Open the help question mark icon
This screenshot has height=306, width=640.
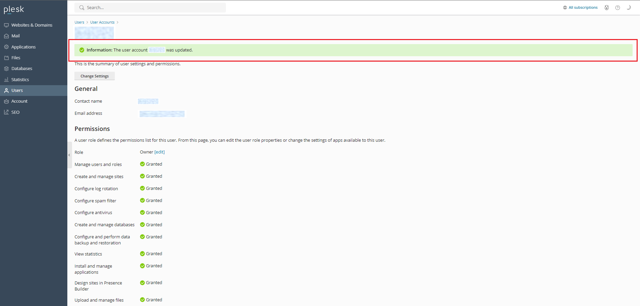tap(617, 8)
